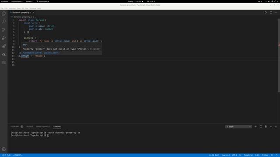The width and height of the screenshot is (280, 157).
Task: Open the Manage gear menu
Action: click(x=4, y=149)
